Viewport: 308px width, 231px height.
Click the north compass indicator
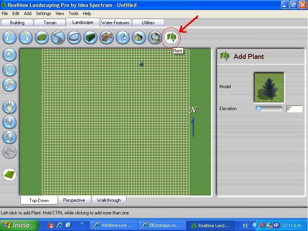pos(193,121)
